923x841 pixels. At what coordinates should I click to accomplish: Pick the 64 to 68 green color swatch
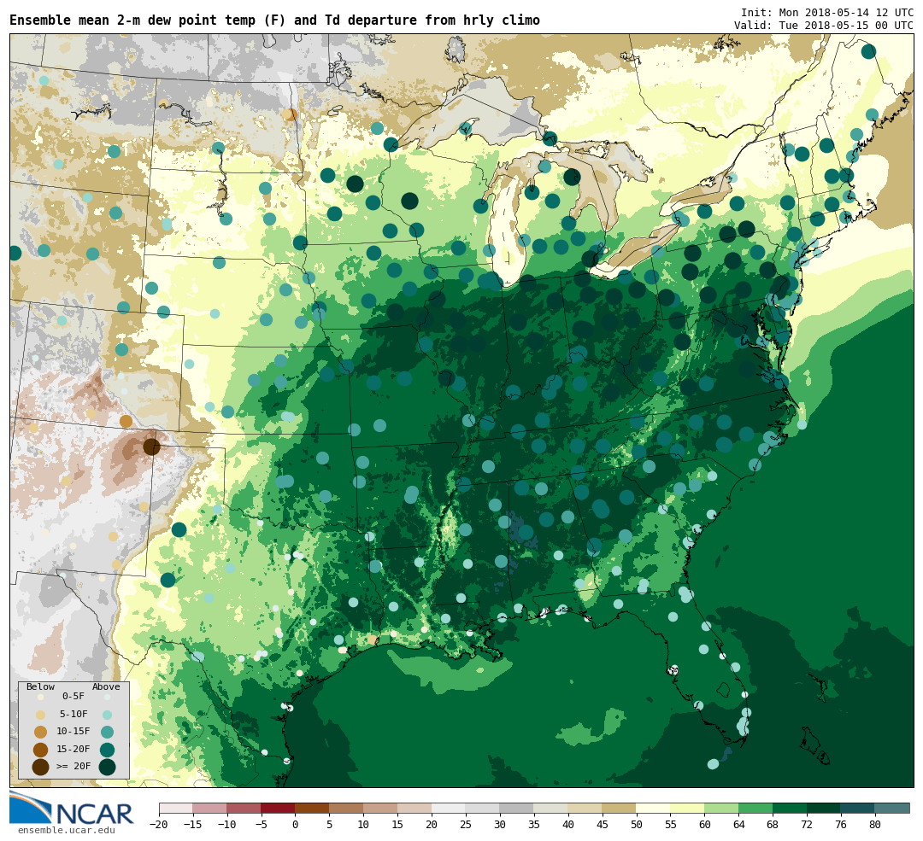coord(756,808)
